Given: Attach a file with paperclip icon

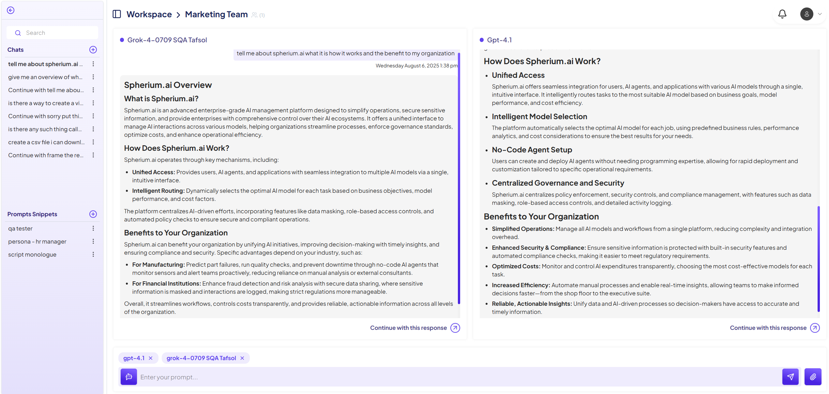Looking at the screenshot, I should (813, 377).
